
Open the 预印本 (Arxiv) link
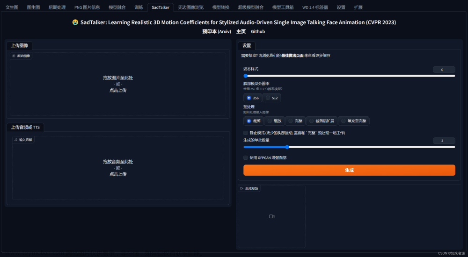(x=217, y=31)
